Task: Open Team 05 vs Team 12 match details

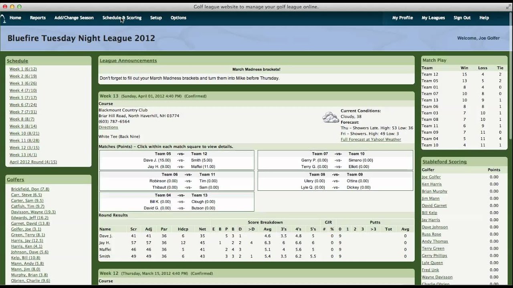Action: click(176, 160)
